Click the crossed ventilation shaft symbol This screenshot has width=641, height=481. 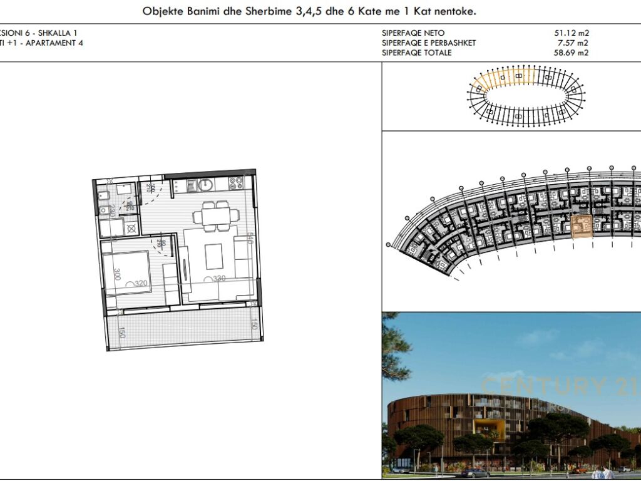point(131,229)
